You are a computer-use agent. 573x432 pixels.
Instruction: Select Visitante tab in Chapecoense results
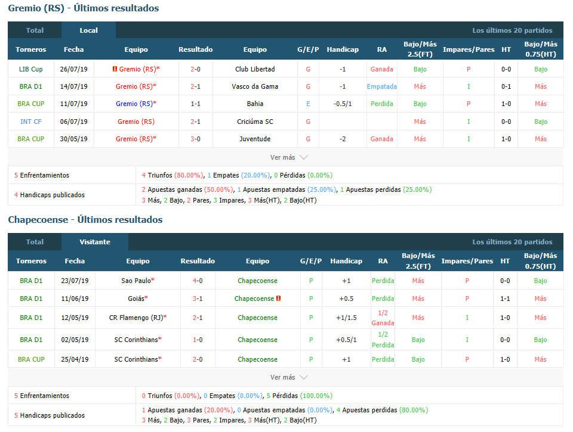click(x=95, y=242)
